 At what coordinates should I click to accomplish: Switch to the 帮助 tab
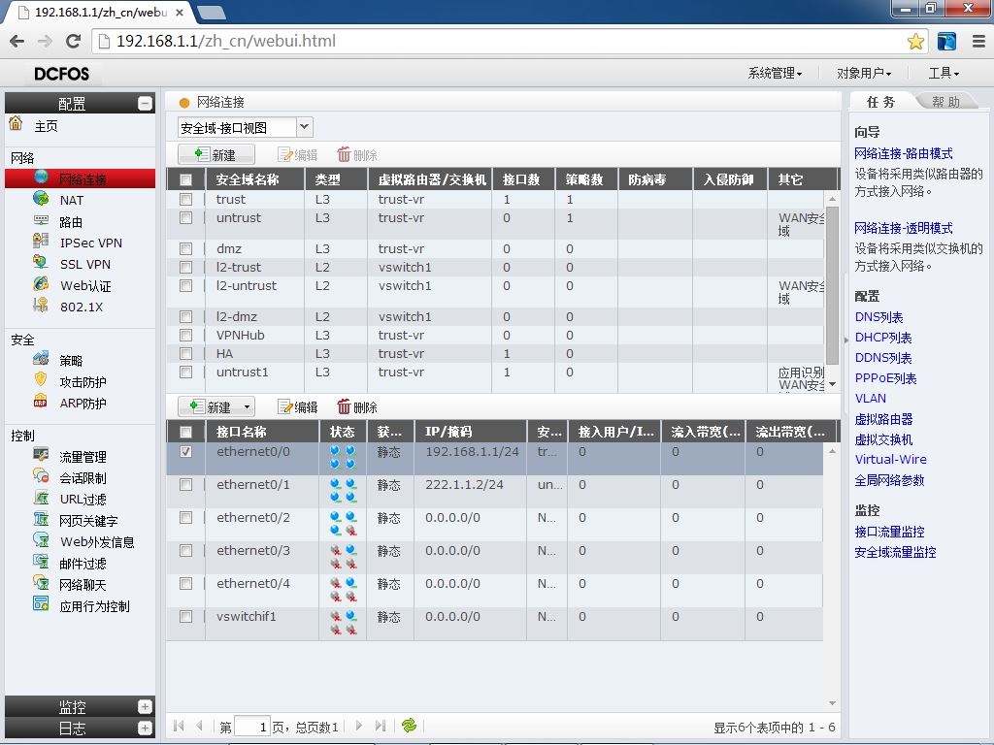point(945,102)
